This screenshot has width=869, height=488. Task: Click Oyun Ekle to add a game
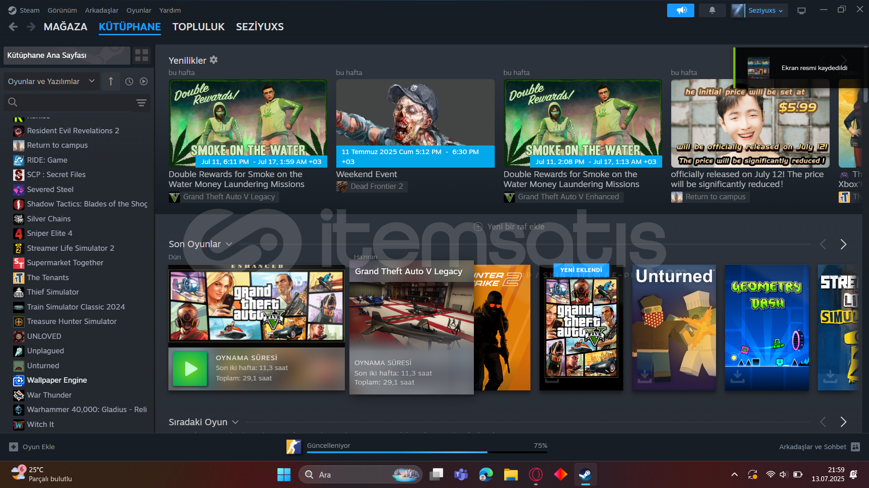coord(32,447)
